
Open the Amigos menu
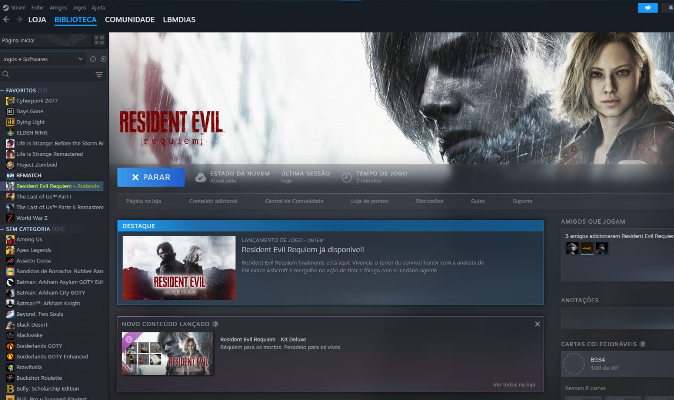tap(58, 7)
